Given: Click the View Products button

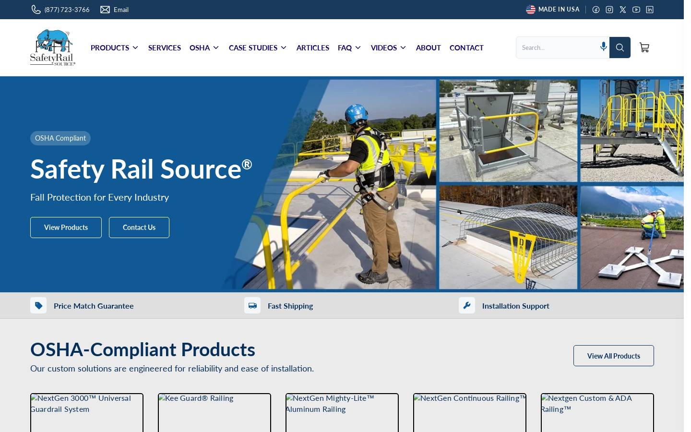Looking at the screenshot, I should pos(66,228).
